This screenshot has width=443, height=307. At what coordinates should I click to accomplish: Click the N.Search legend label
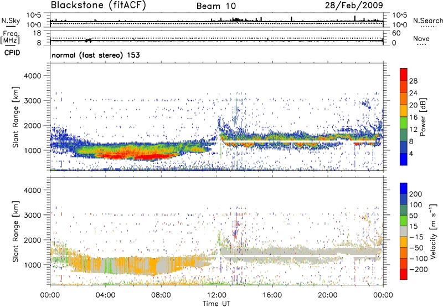tap(428, 21)
